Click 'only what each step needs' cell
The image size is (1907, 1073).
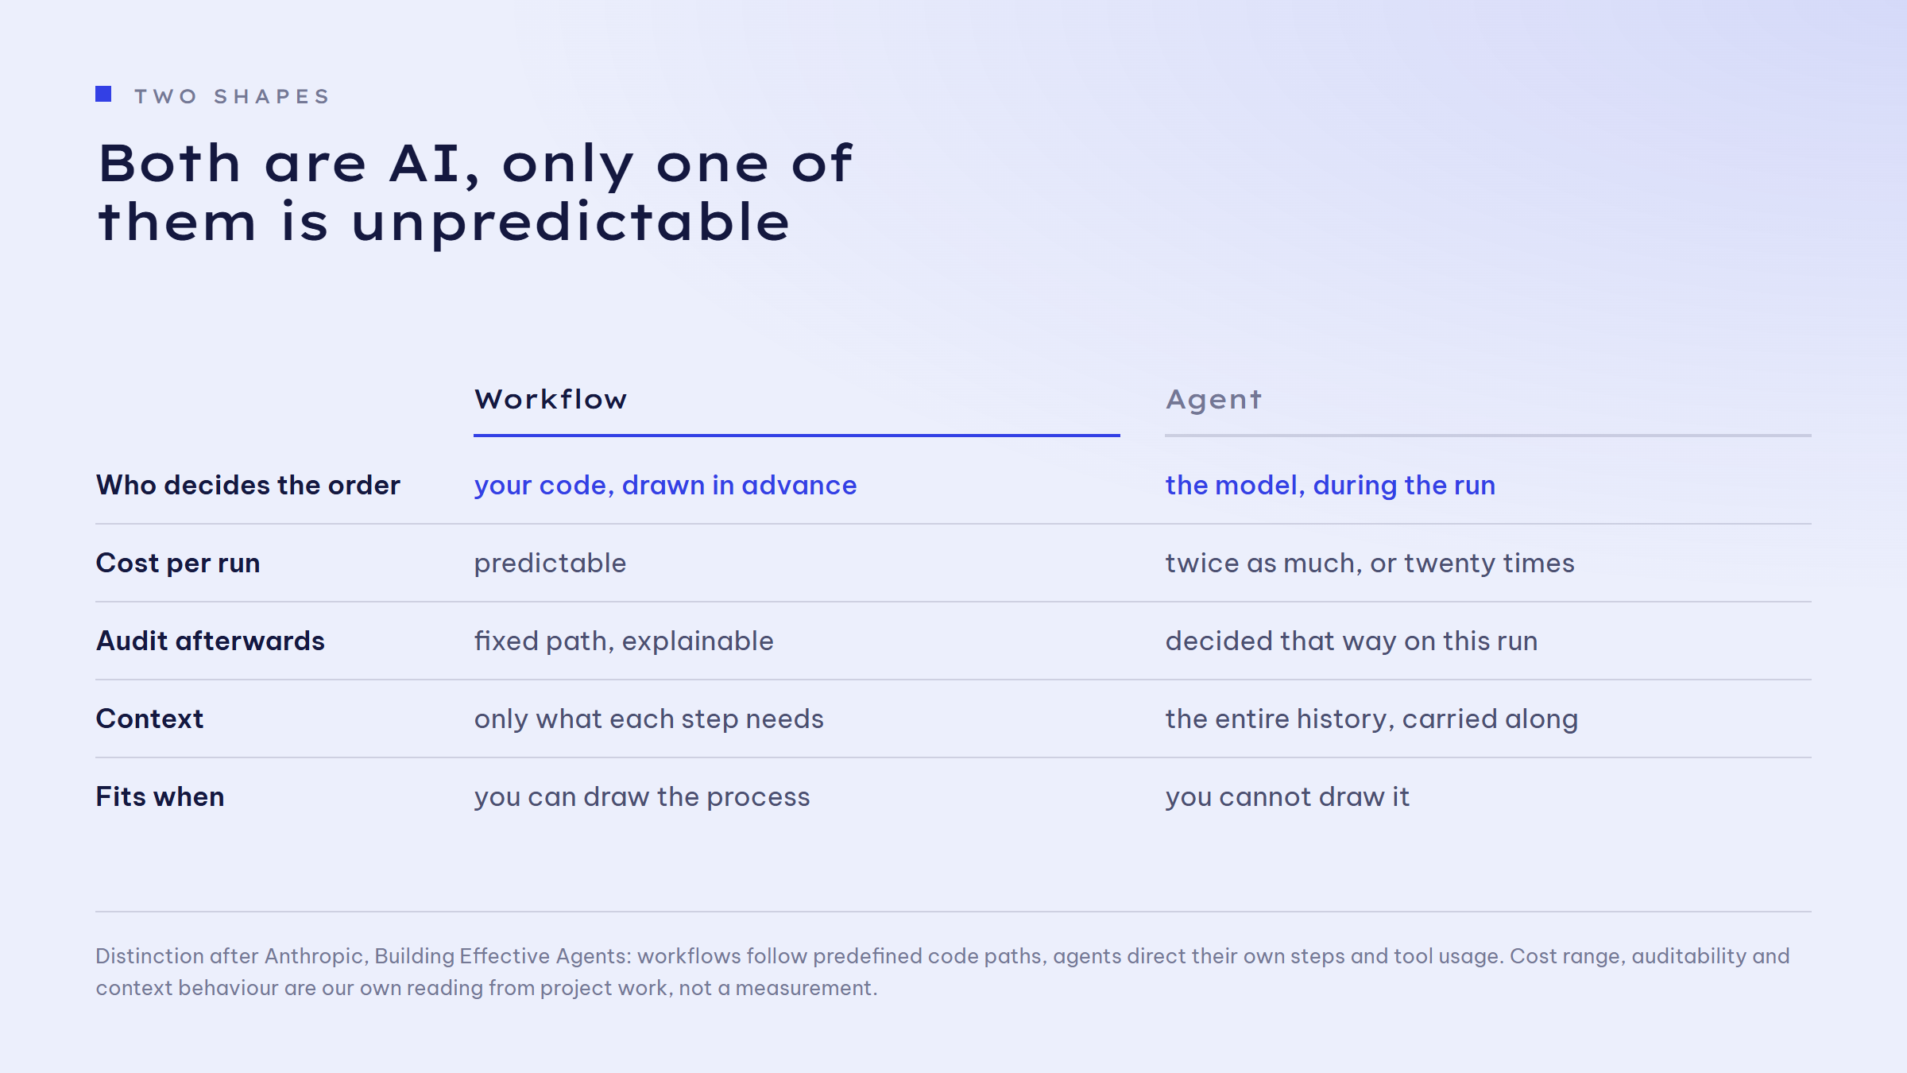coord(649,719)
